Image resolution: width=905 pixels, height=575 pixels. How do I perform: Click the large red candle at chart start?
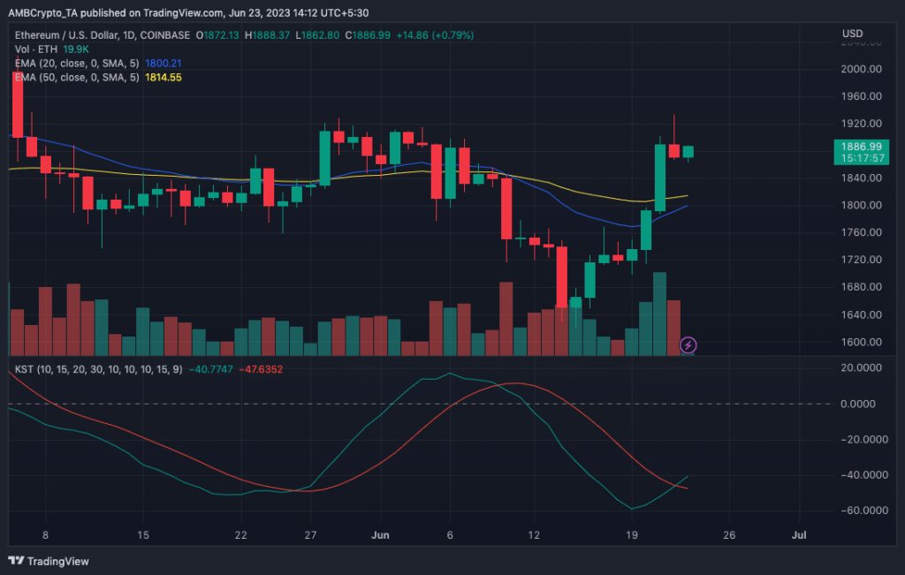17,104
